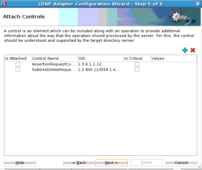Screen dimensions: 202x170
Task: Click the disabled Finish button
Action: [x=146, y=163]
